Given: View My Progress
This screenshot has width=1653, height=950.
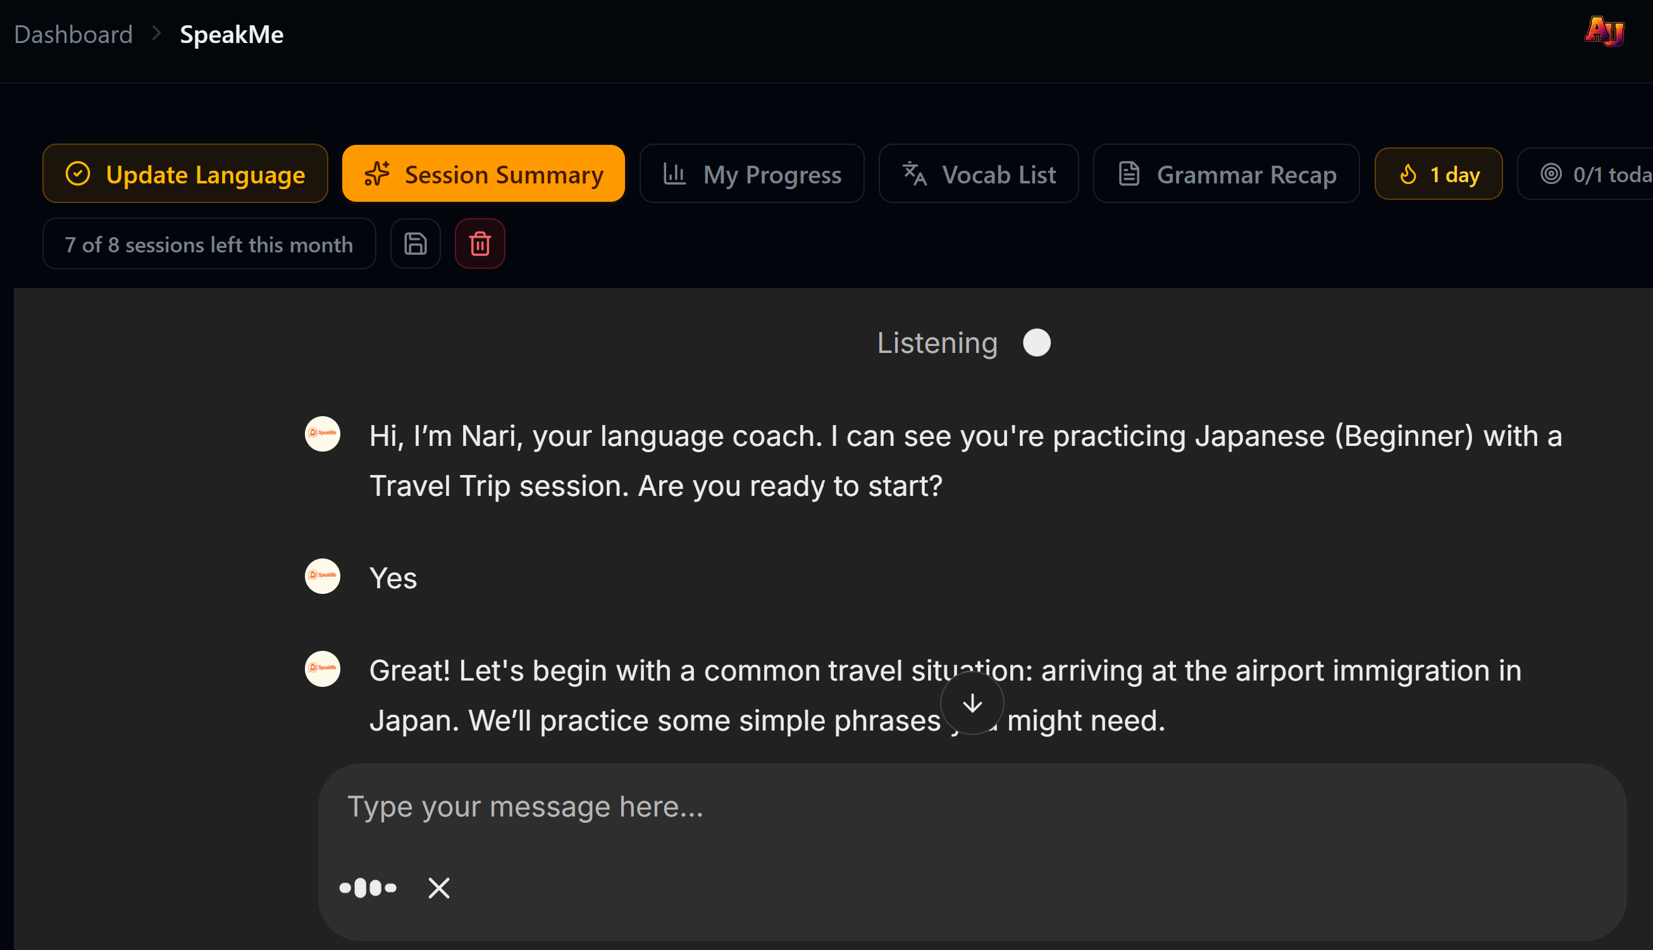Looking at the screenshot, I should click(x=752, y=173).
